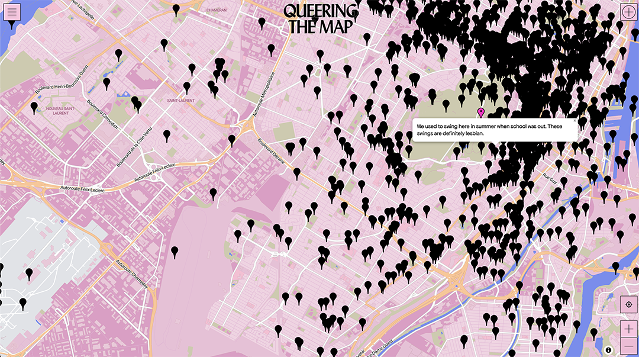Screen dimensions: 639x357
Task: Select the highlighted pink pin
Action: click(481, 112)
